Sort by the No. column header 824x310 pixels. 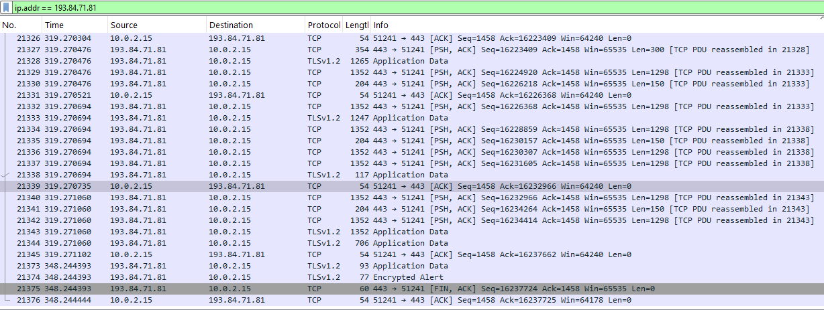(21, 25)
